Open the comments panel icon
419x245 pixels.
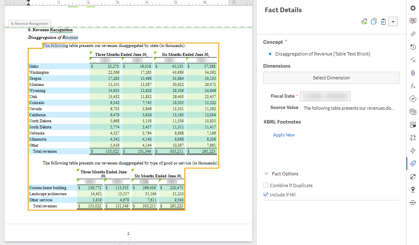point(413,21)
